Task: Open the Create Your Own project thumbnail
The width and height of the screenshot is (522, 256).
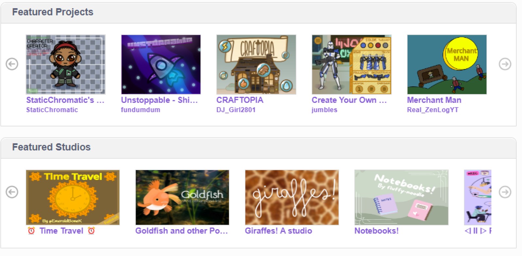Action: [x=352, y=65]
